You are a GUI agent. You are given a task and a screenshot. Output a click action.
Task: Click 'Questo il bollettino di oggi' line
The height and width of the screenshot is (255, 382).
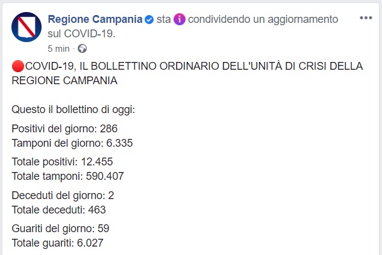(x=73, y=110)
